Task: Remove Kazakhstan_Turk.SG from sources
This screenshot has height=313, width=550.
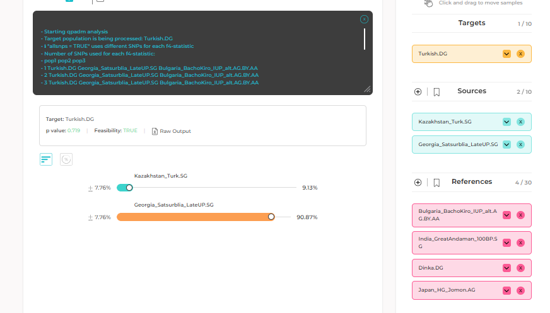Action: (x=520, y=122)
